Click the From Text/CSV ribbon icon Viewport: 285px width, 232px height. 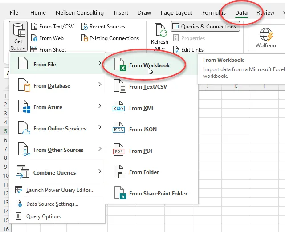34,27
